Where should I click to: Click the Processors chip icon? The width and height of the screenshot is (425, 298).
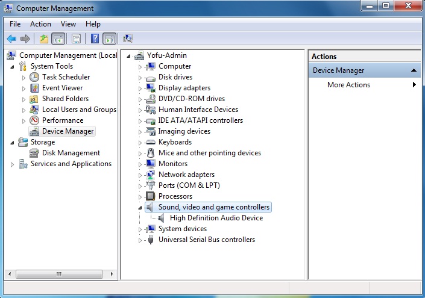pos(151,196)
